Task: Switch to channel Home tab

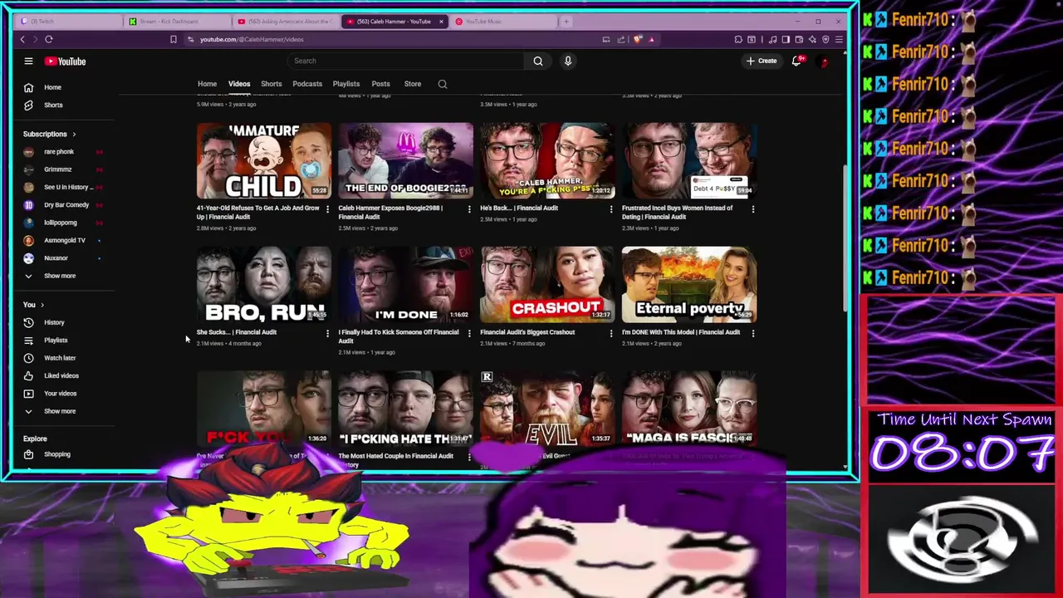Action: [x=207, y=84]
